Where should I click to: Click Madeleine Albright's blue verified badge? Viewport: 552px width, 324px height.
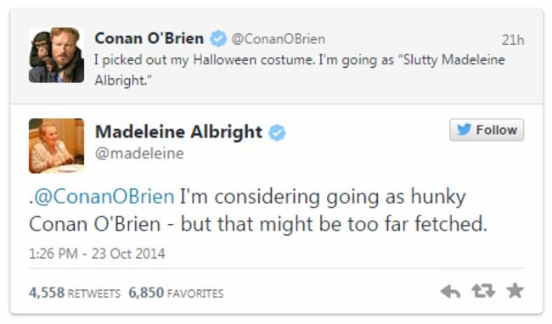click(278, 132)
